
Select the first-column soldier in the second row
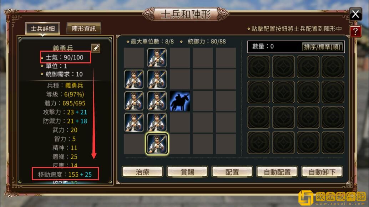[134, 79]
